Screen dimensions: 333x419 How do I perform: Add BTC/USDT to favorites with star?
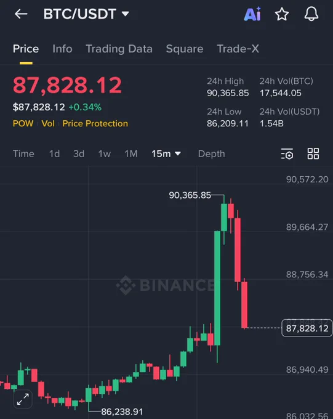tap(282, 14)
